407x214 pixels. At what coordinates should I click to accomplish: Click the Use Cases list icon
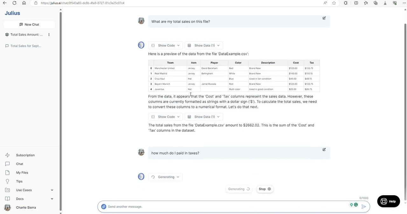point(7,190)
